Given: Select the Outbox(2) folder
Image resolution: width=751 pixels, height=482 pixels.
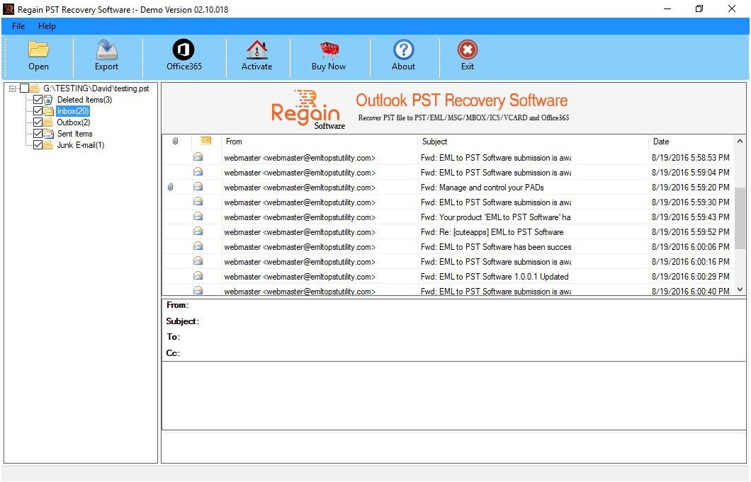Looking at the screenshot, I should tap(73, 122).
